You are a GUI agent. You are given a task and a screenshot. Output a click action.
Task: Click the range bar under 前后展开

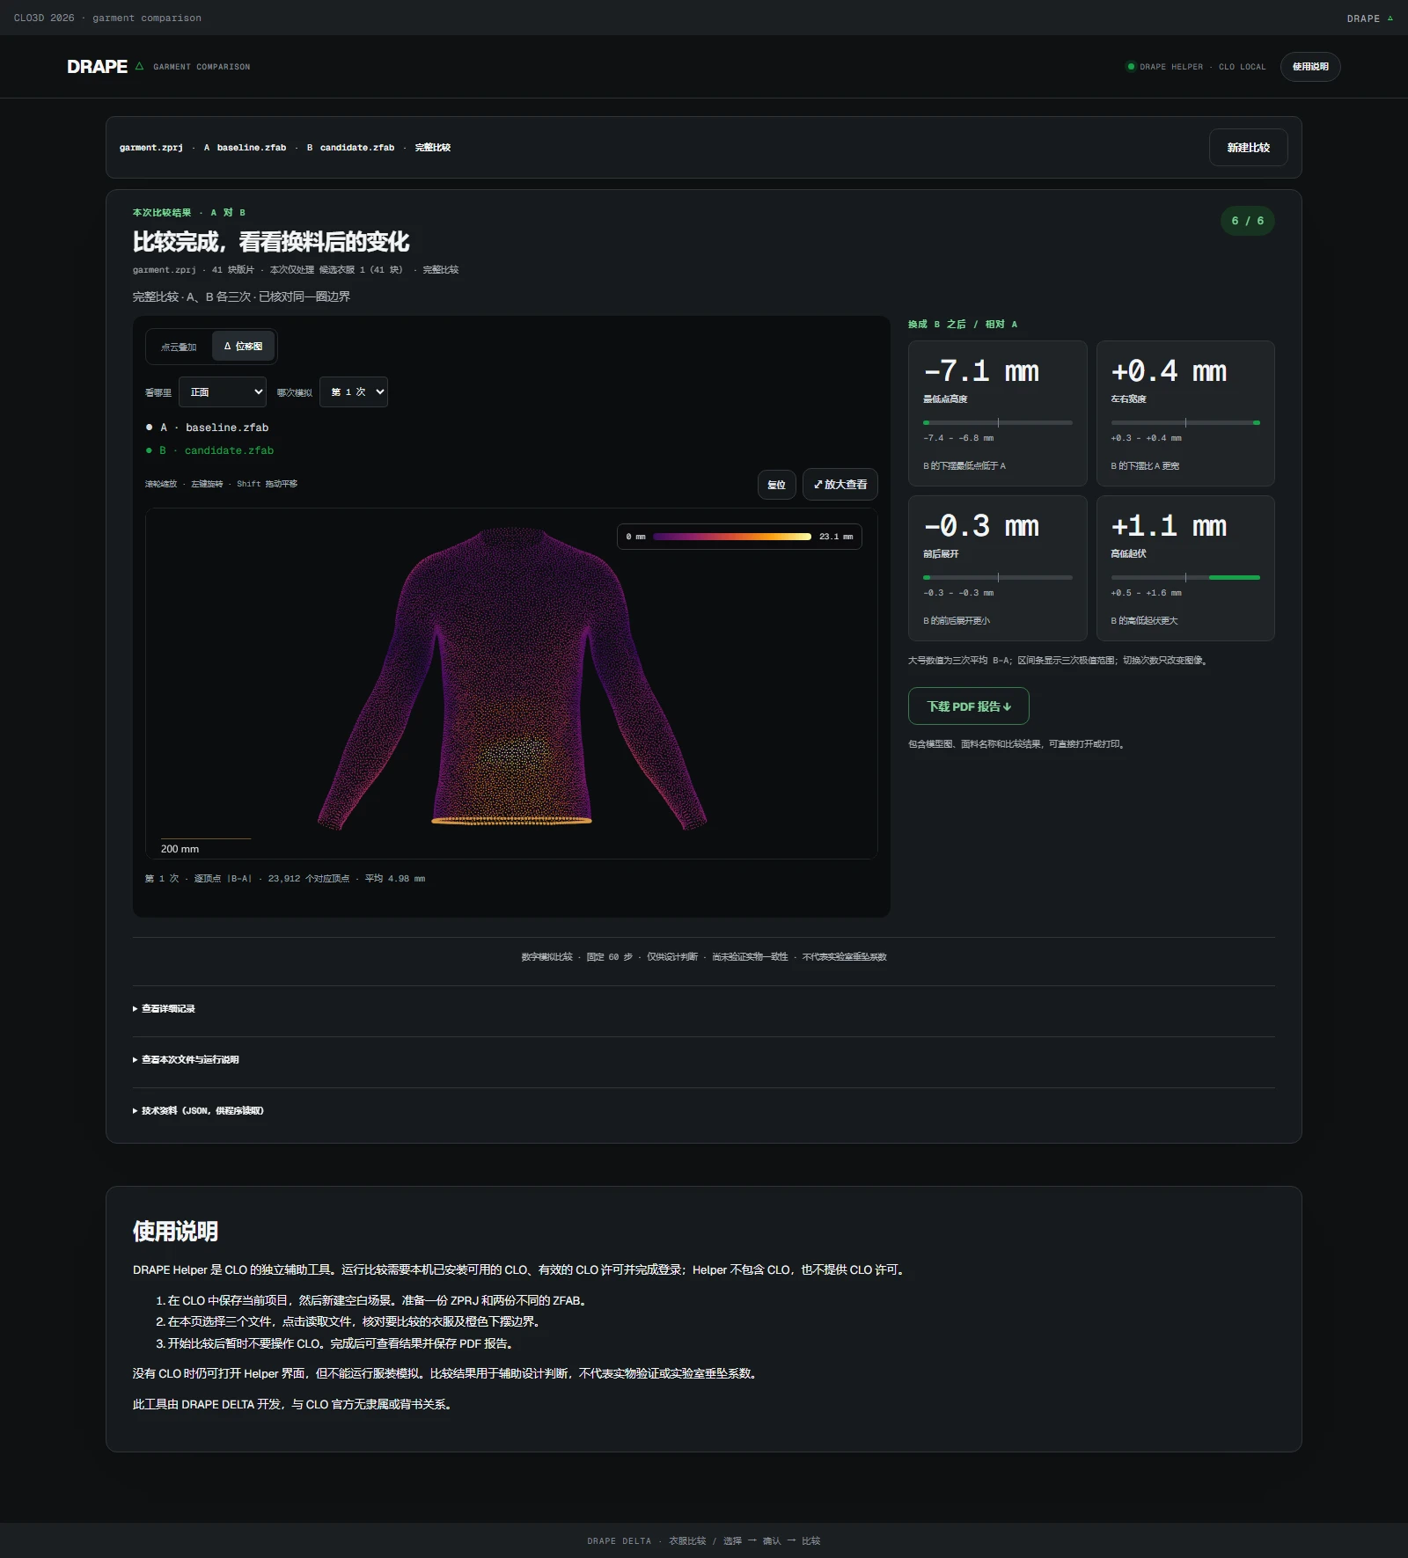[x=998, y=578]
